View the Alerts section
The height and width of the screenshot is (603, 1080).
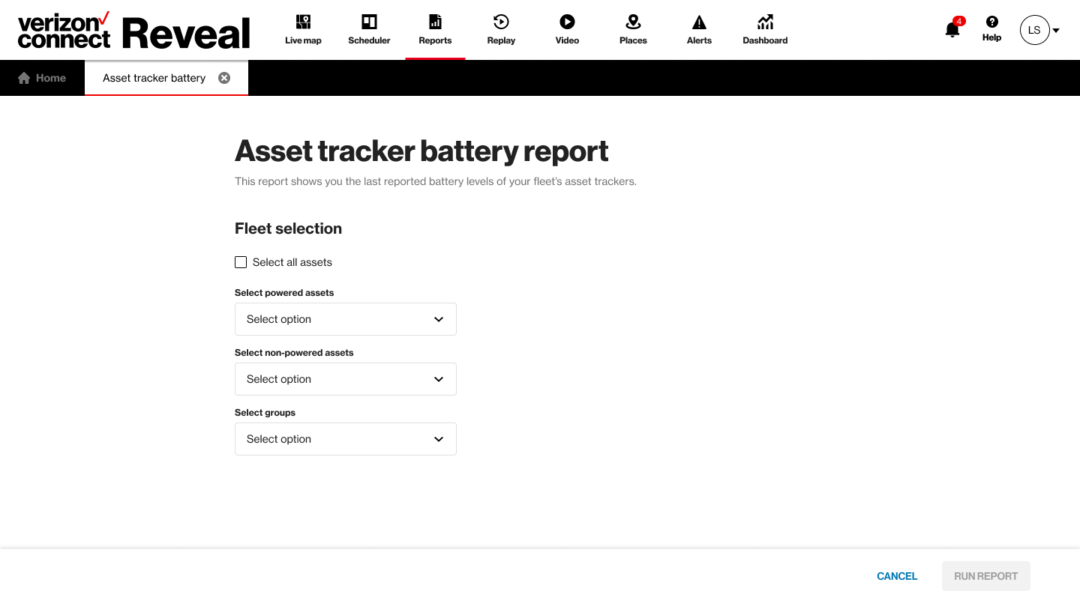point(699,28)
